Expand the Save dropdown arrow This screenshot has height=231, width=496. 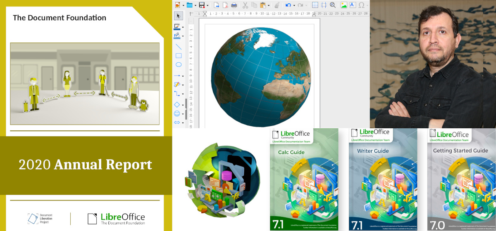[x=207, y=5]
